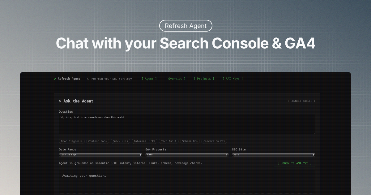Open the GSC Site dropdown
Viewport: 371px width, 195px height.
274,155
